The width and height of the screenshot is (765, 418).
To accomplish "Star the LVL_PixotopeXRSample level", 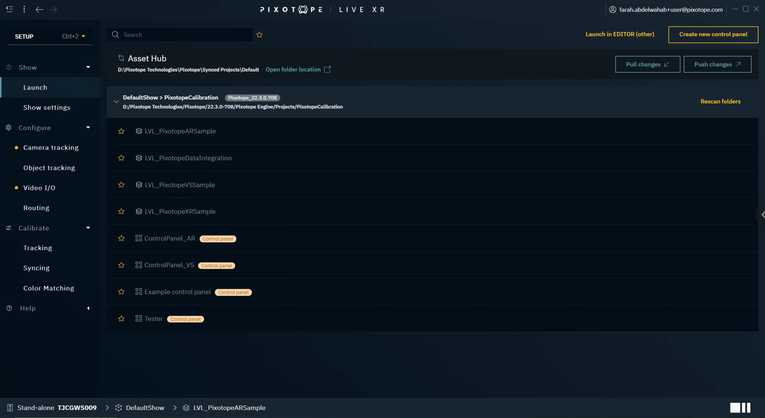I will 121,211.
